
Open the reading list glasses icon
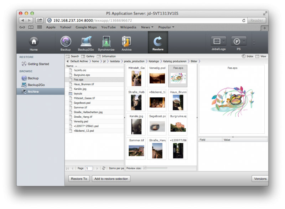22,27
